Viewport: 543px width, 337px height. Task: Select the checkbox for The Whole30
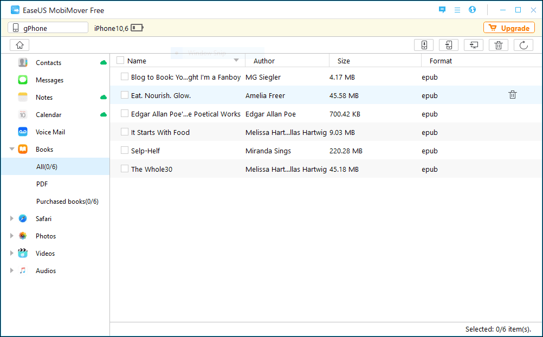click(125, 169)
